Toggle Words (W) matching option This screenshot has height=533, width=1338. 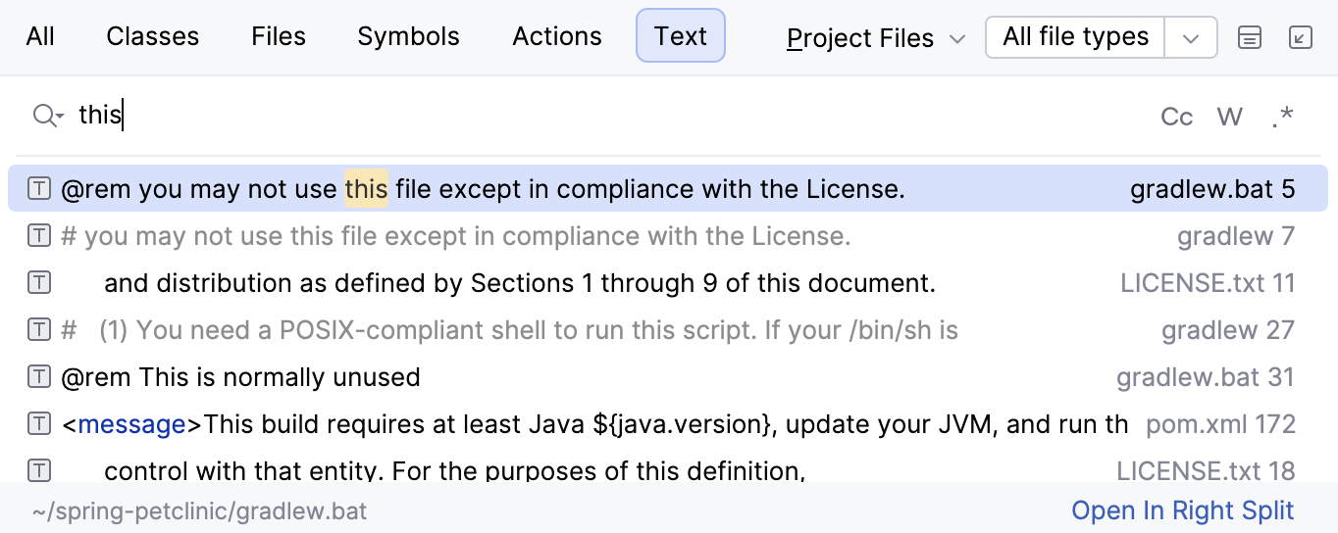tap(1230, 117)
